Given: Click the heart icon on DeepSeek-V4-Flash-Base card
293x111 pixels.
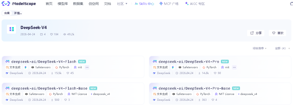Looking at the screenshot, I should pyautogui.click(x=66, y=100).
